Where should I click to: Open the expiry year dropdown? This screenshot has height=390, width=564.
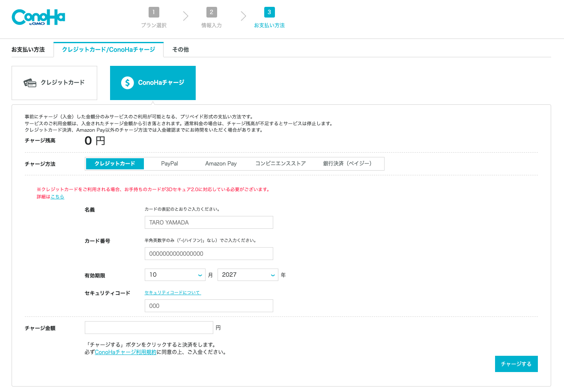248,275
